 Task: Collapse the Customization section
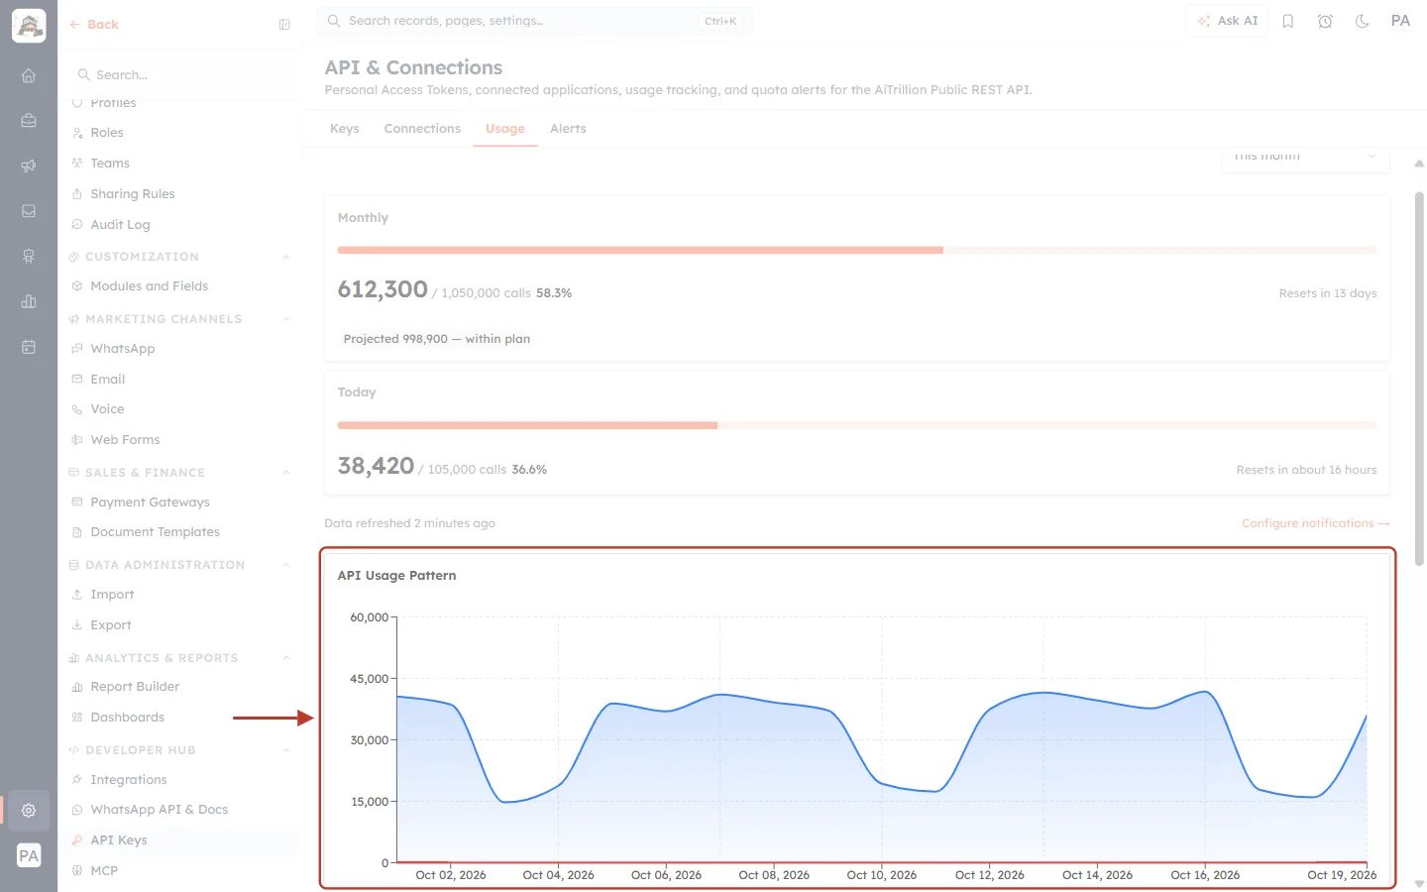285,257
